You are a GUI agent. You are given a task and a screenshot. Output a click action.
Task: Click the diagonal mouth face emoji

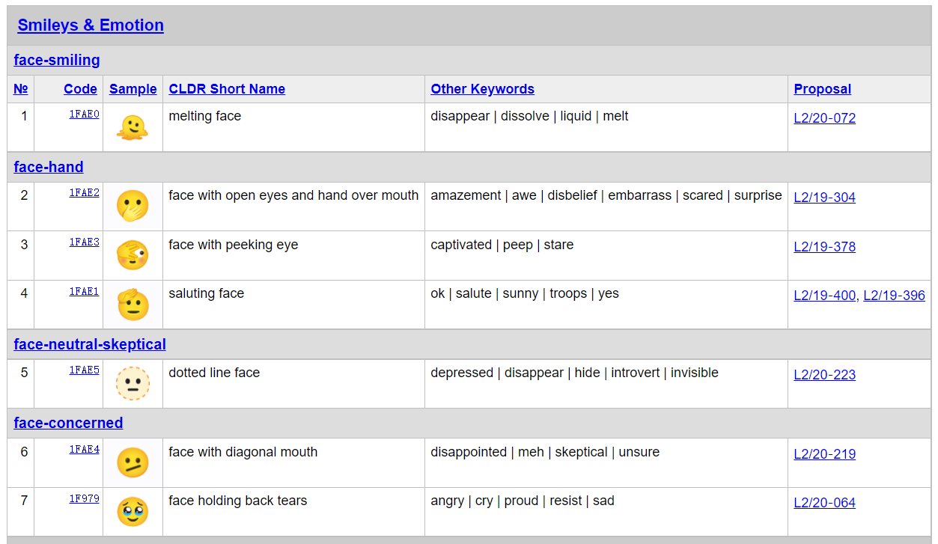click(x=133, y=463)
